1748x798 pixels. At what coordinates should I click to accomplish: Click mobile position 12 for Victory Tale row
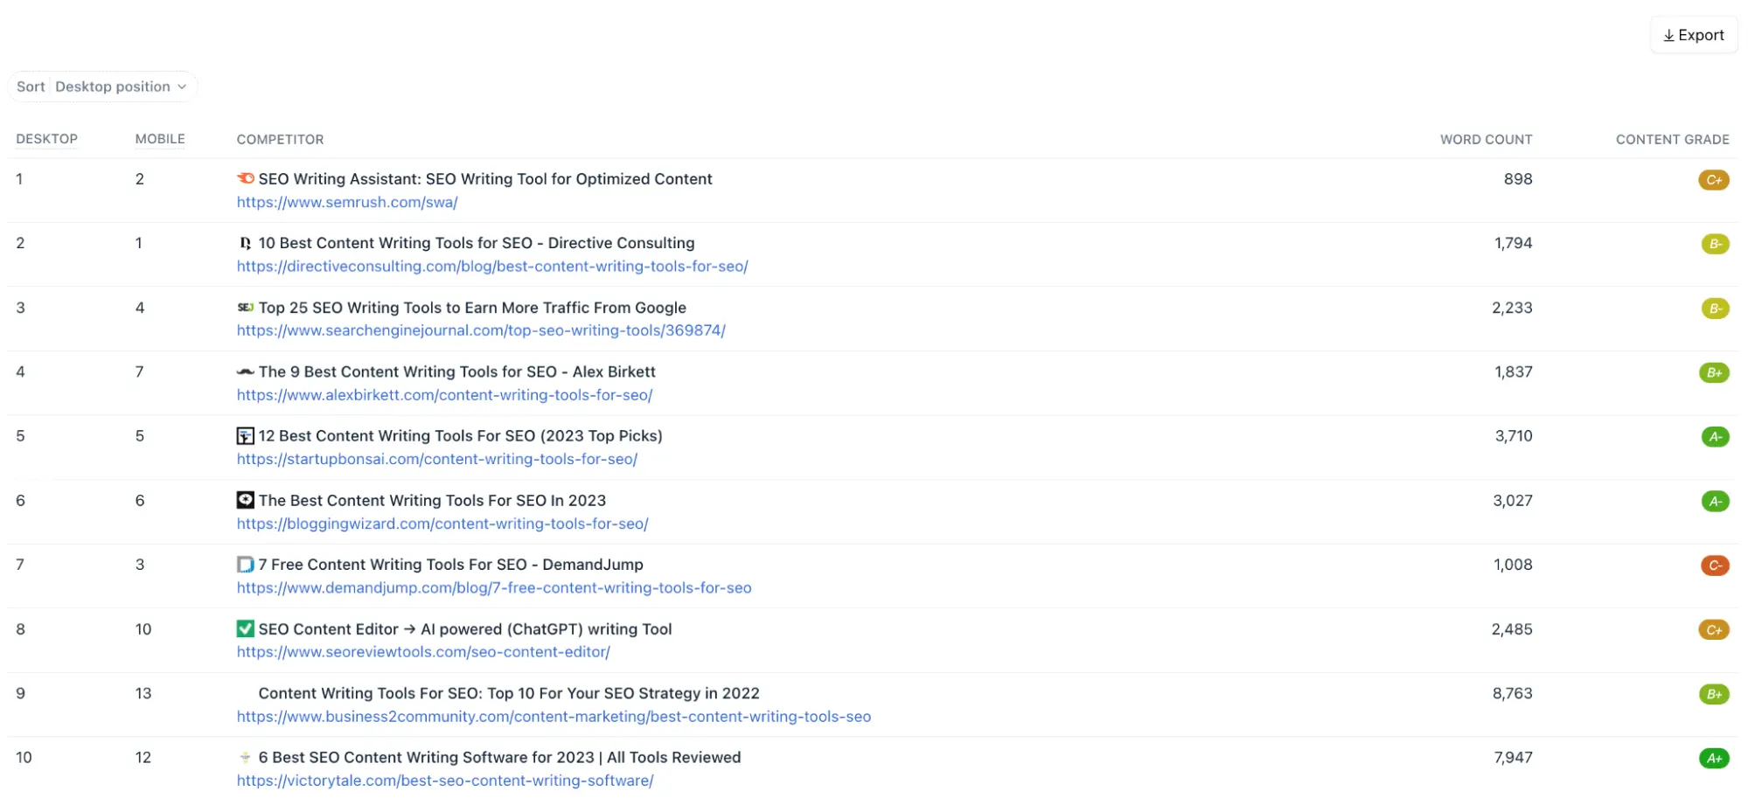tap(143, 758)
